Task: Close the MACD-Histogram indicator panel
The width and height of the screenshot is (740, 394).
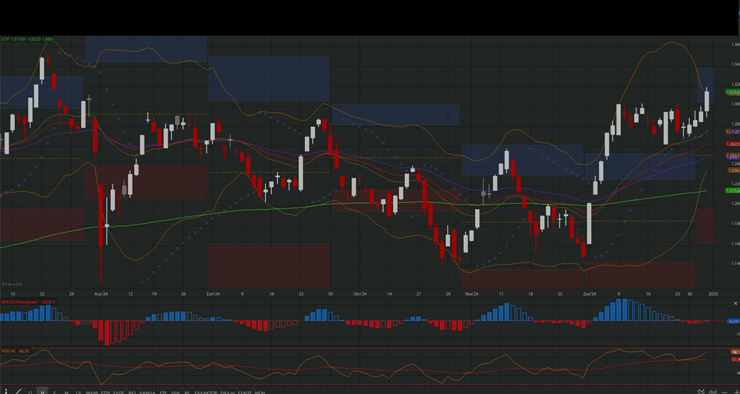Action: coord(736,304)
